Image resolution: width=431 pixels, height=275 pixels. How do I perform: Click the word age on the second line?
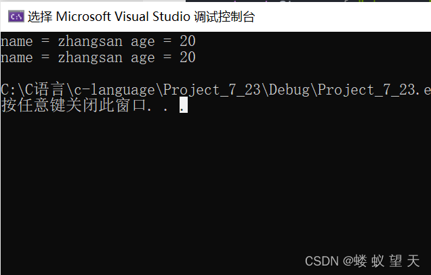[143, 58]
